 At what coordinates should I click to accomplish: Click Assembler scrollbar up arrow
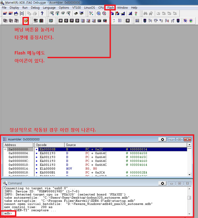pos(189,145)
